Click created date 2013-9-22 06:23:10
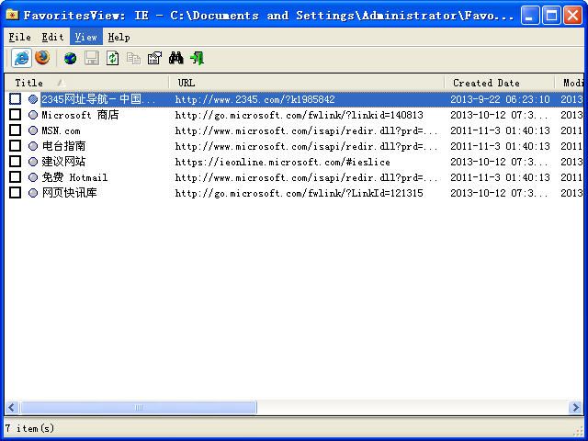This screenshot has height=441, width=588. pos(500,99)
